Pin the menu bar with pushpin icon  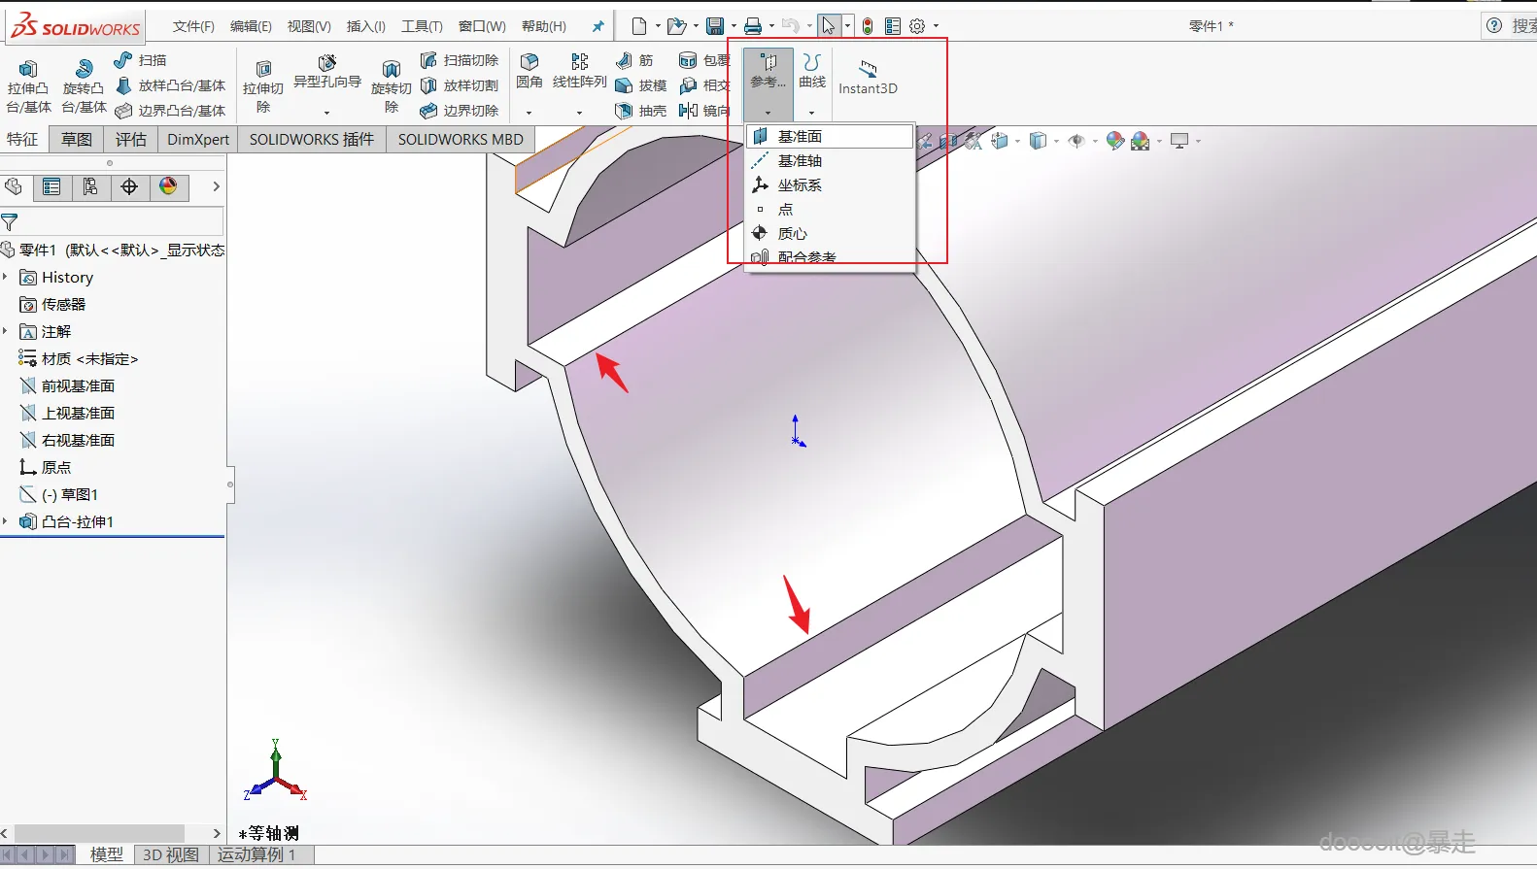click(598, 26)
